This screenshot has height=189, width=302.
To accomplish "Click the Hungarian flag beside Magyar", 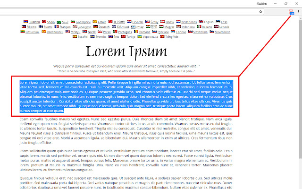I will point(161,26).
